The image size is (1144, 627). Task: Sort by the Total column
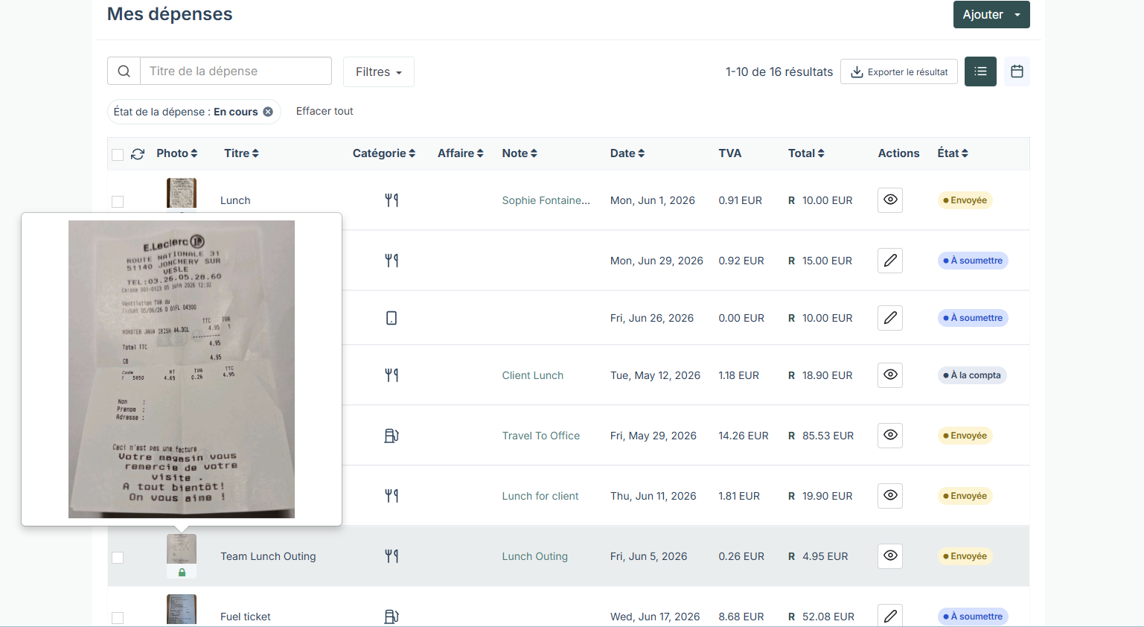point(806,153)
